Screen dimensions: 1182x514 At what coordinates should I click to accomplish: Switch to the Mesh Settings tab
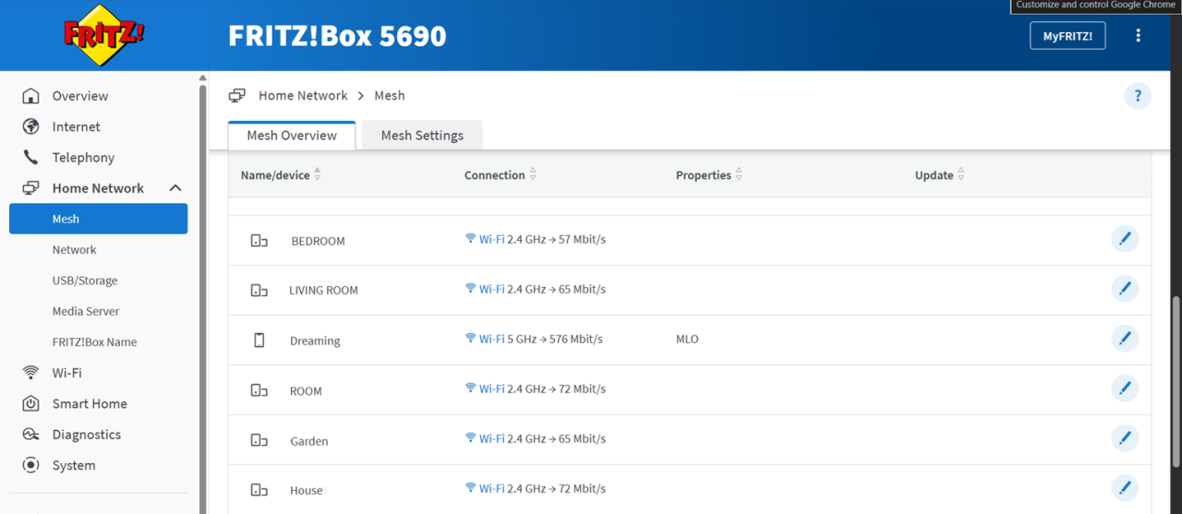[x=422, y=136]
